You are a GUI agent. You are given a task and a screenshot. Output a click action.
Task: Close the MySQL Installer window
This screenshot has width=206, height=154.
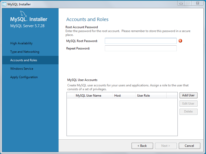198,3
